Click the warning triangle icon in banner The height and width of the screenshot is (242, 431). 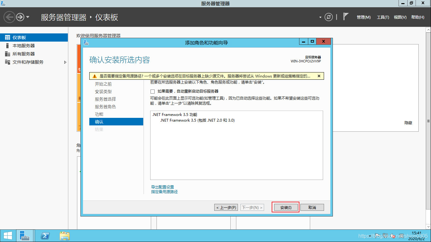(95, 76)
